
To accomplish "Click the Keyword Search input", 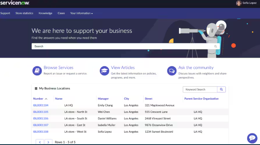I will click(200, 89).
